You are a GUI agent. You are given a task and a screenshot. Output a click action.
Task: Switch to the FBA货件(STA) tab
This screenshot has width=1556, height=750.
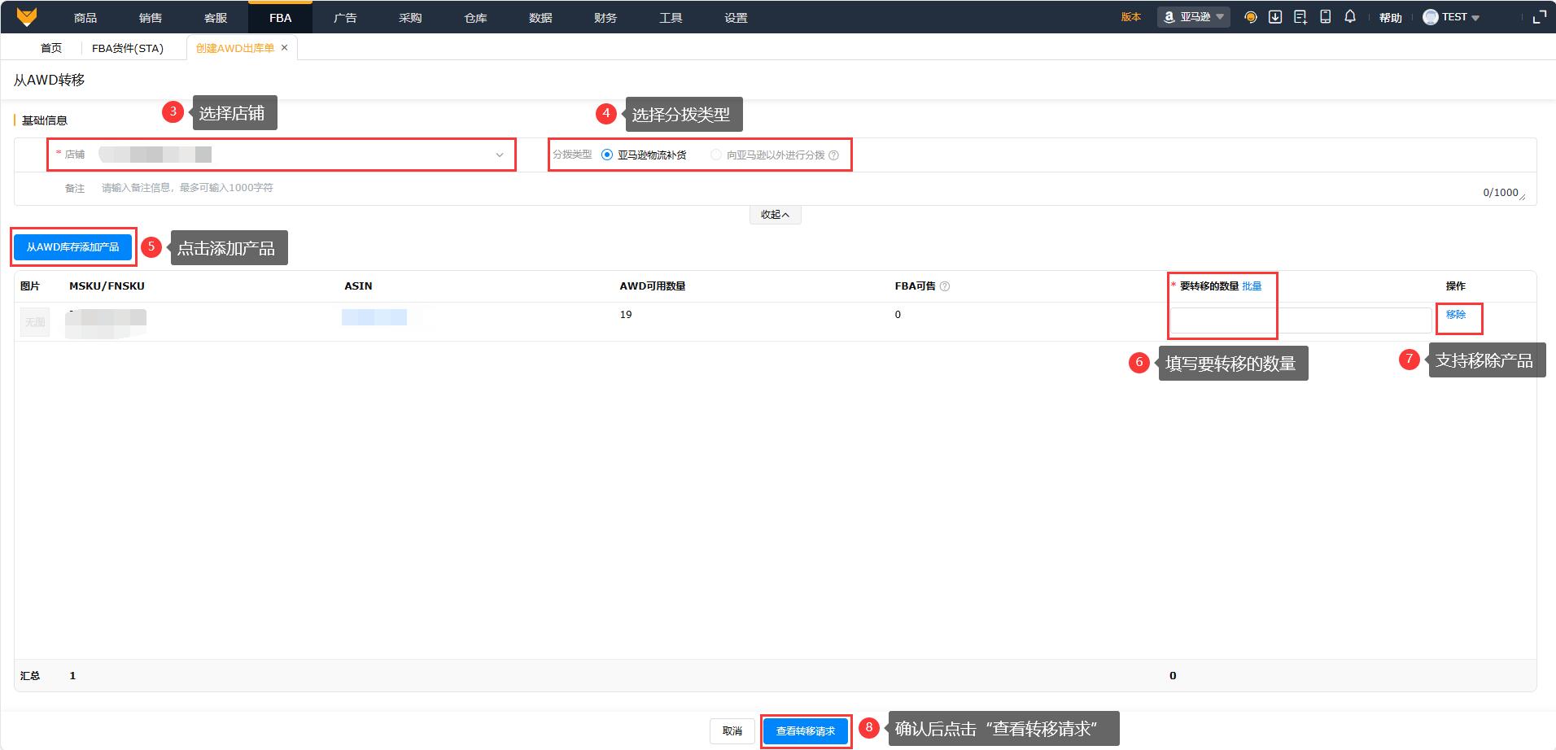pyautogui.click(x=128, y=48)
